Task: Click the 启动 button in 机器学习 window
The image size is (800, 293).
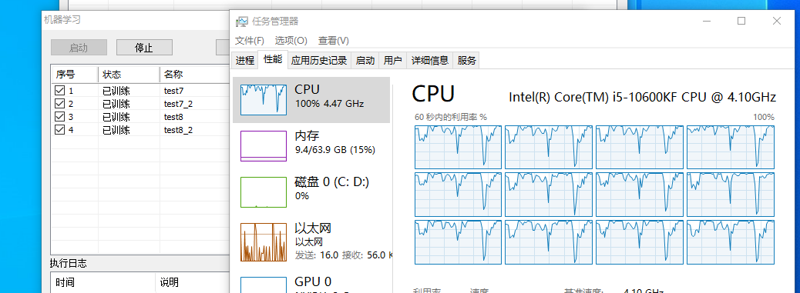Action: [79, 48]
